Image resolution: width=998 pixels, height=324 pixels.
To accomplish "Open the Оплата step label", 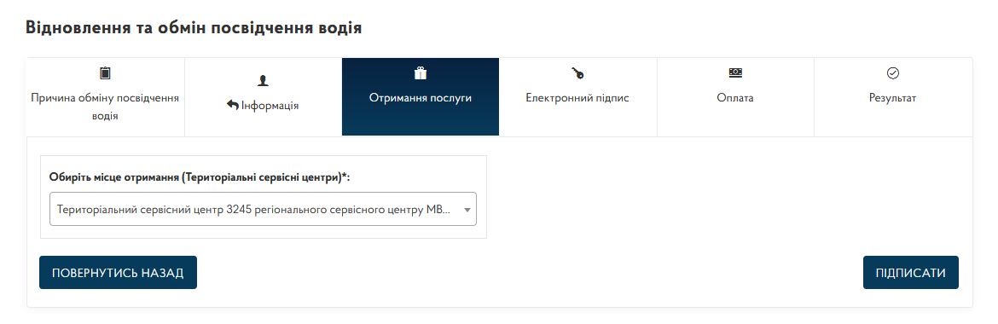I will click(735, 98).
